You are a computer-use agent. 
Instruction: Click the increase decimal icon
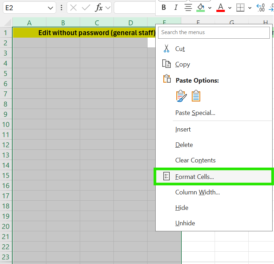pyautogui.click(x=260, y=8)
